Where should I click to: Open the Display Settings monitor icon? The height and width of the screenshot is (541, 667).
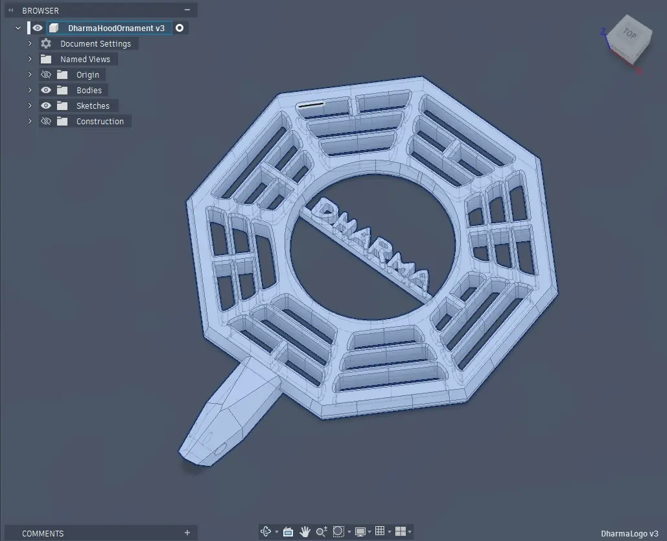tap(360, 531)
